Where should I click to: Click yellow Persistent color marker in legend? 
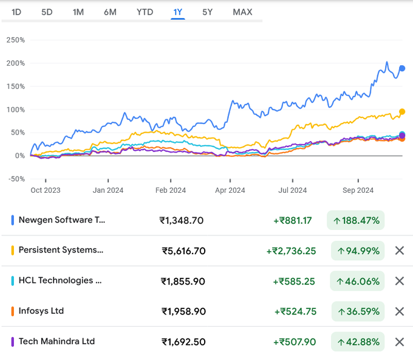12,251
